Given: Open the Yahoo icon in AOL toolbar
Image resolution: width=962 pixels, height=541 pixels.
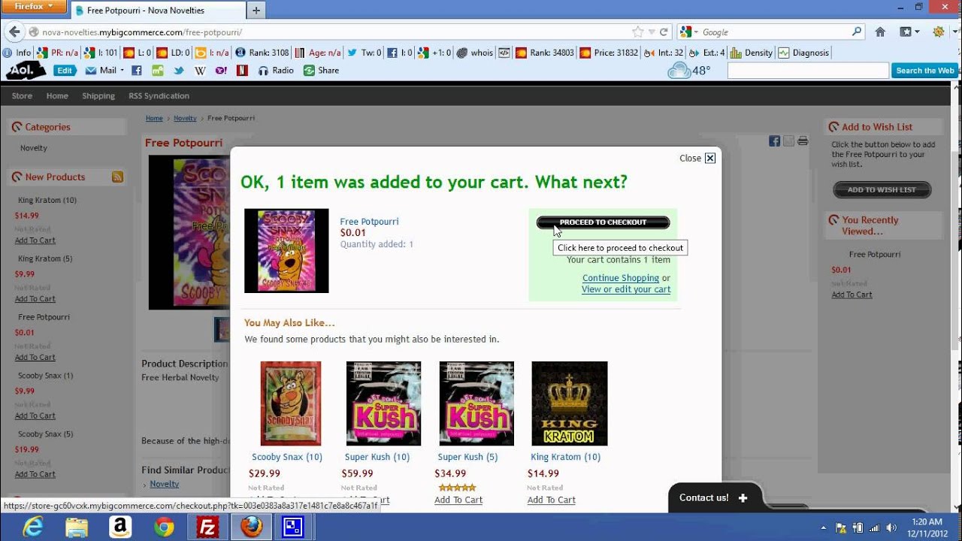Looking at the screenshot, I should [221, 71].
